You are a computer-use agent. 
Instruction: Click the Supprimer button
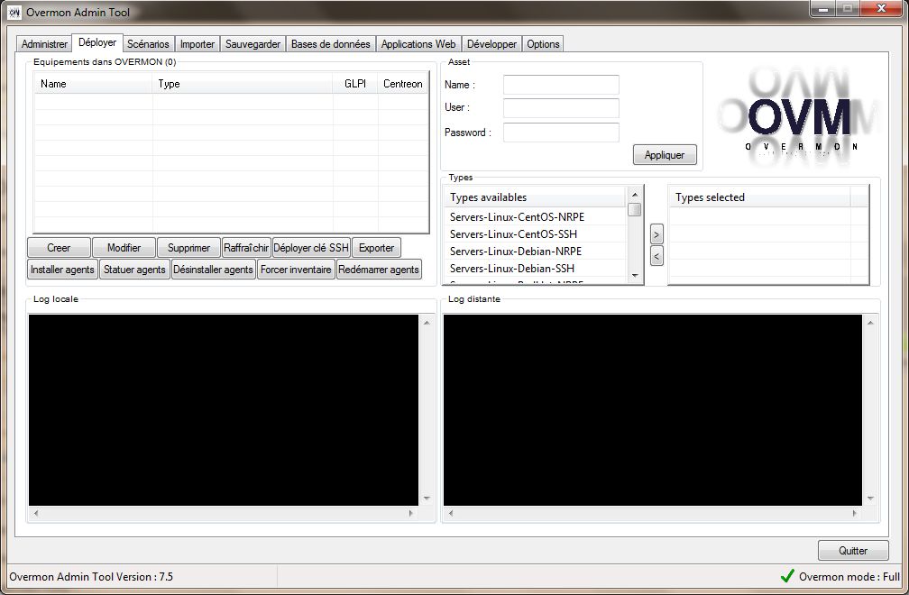pyautogui.click(x=188, y=247)
